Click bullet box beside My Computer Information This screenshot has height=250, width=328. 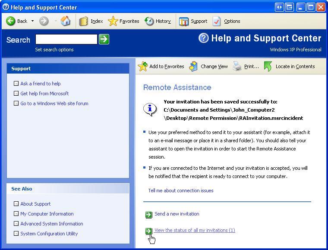click(x=16, y=213)
